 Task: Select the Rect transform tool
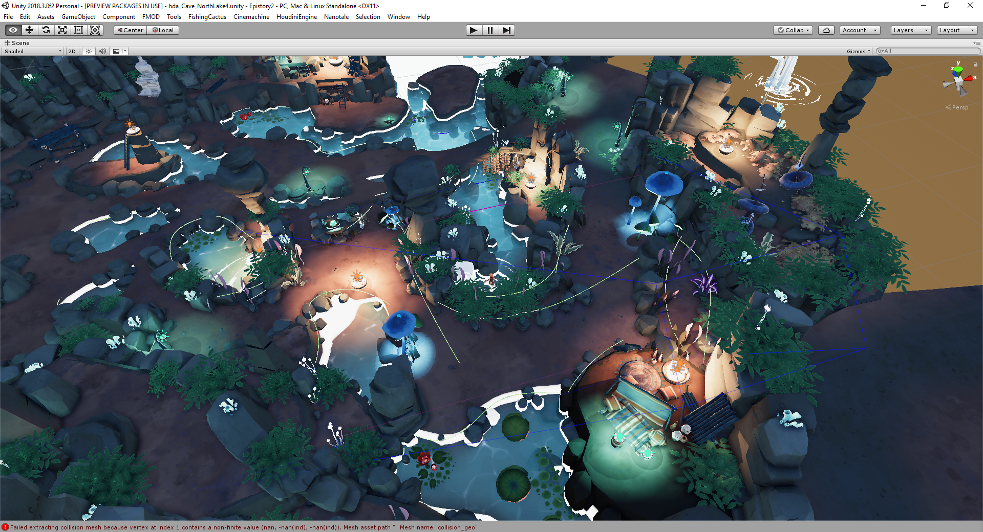pyautogui.click(x=79, y=30)
